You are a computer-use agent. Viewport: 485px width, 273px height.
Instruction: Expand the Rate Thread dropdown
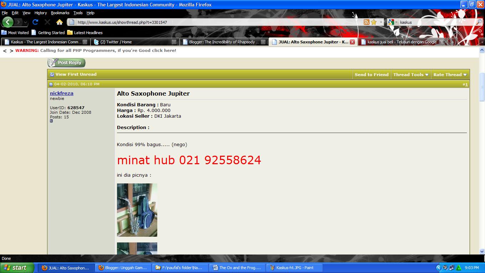(450, 75)
